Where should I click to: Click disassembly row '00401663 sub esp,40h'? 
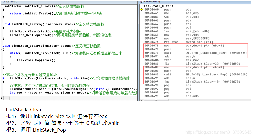[x=171, y=17]
